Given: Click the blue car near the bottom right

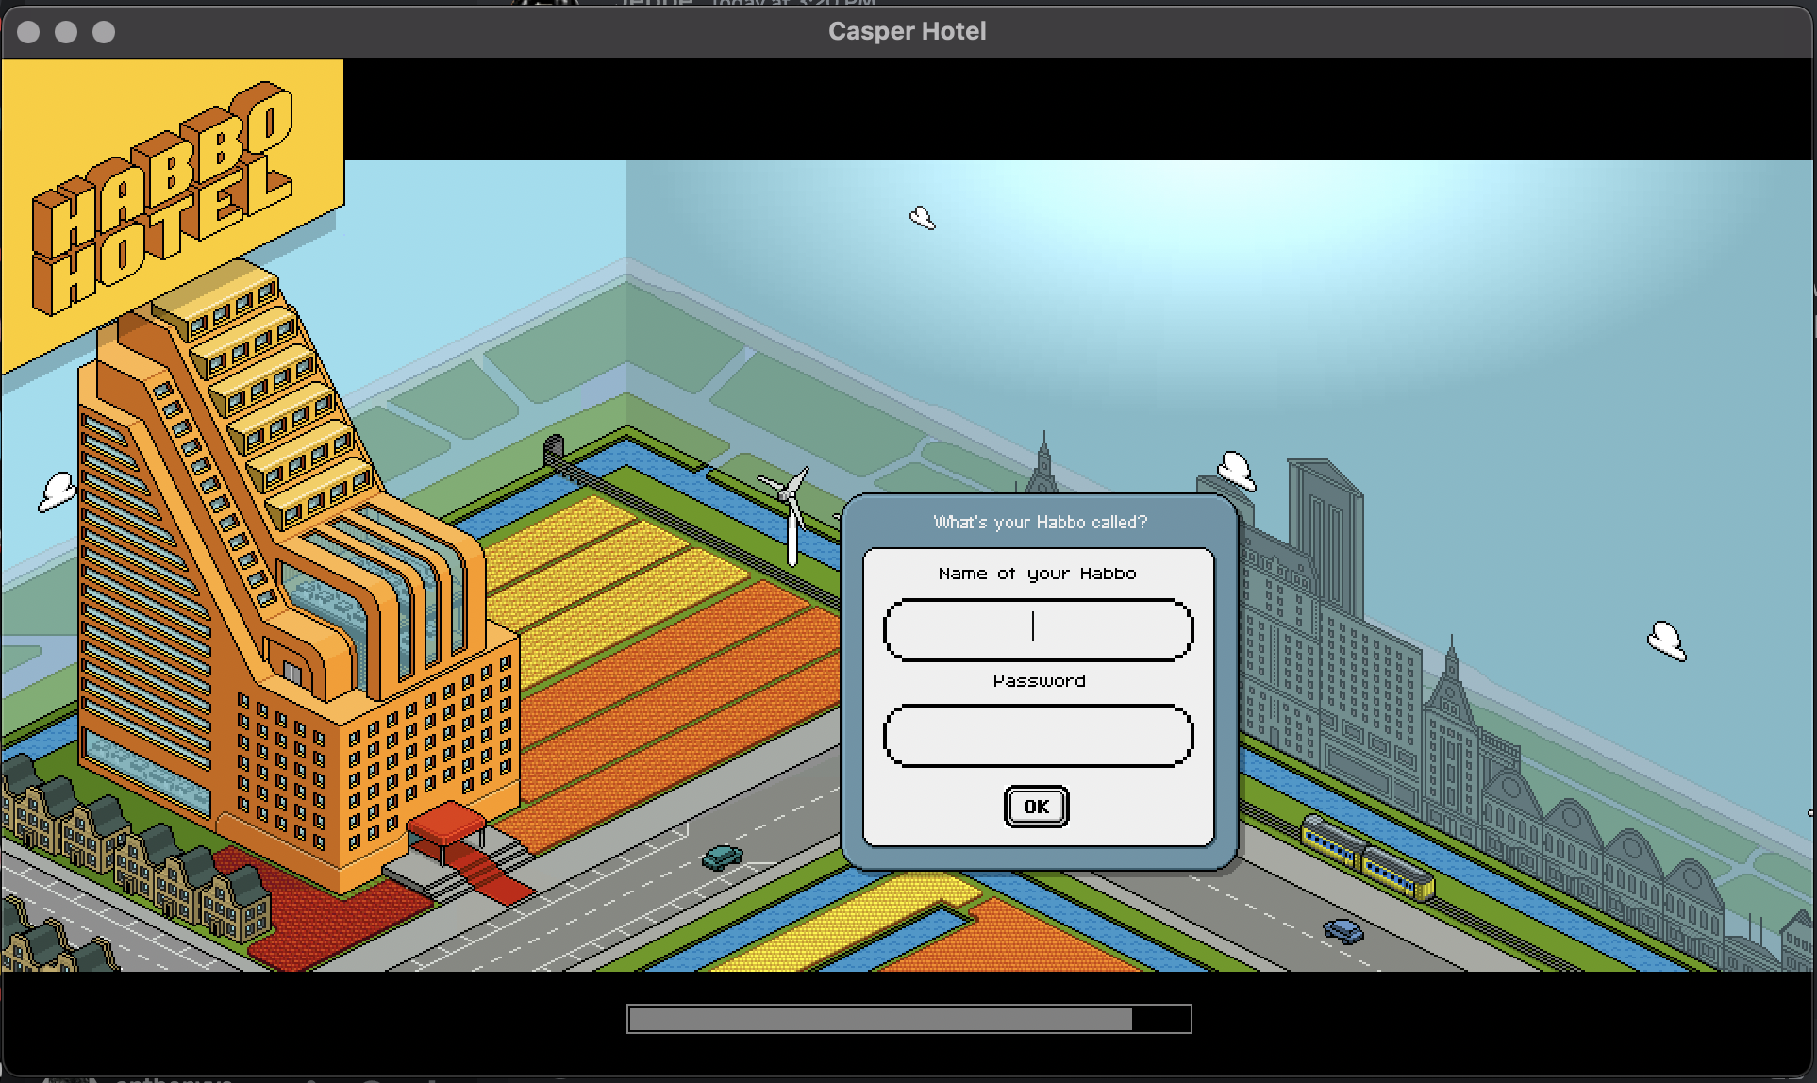Looking at the screenshot, I should (1343, 930).
